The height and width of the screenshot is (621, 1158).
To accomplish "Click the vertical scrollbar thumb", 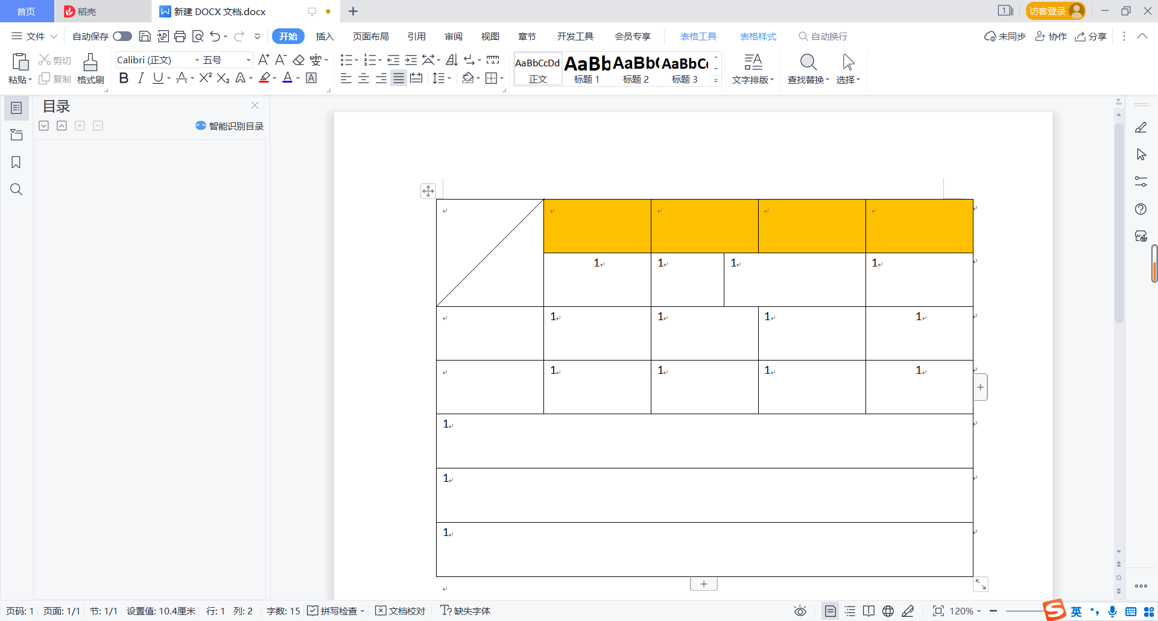I will pos(1119,223).
